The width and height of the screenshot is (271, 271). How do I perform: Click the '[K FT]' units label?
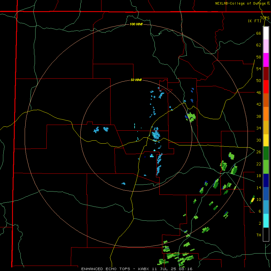[254, 21]
